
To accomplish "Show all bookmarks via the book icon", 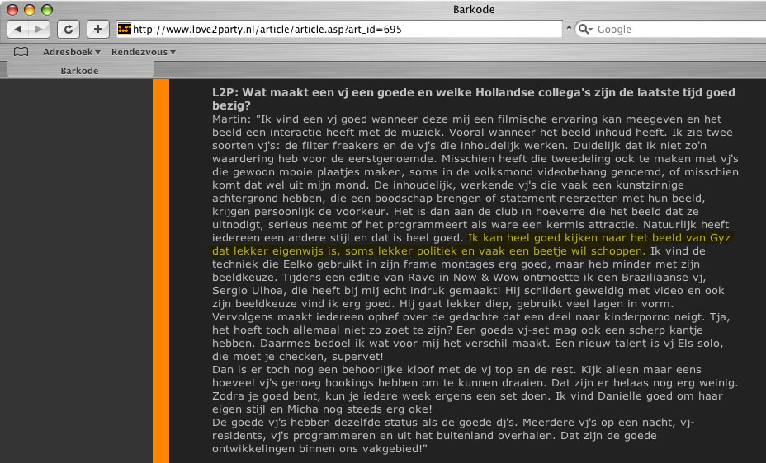I will coord(21,52).
